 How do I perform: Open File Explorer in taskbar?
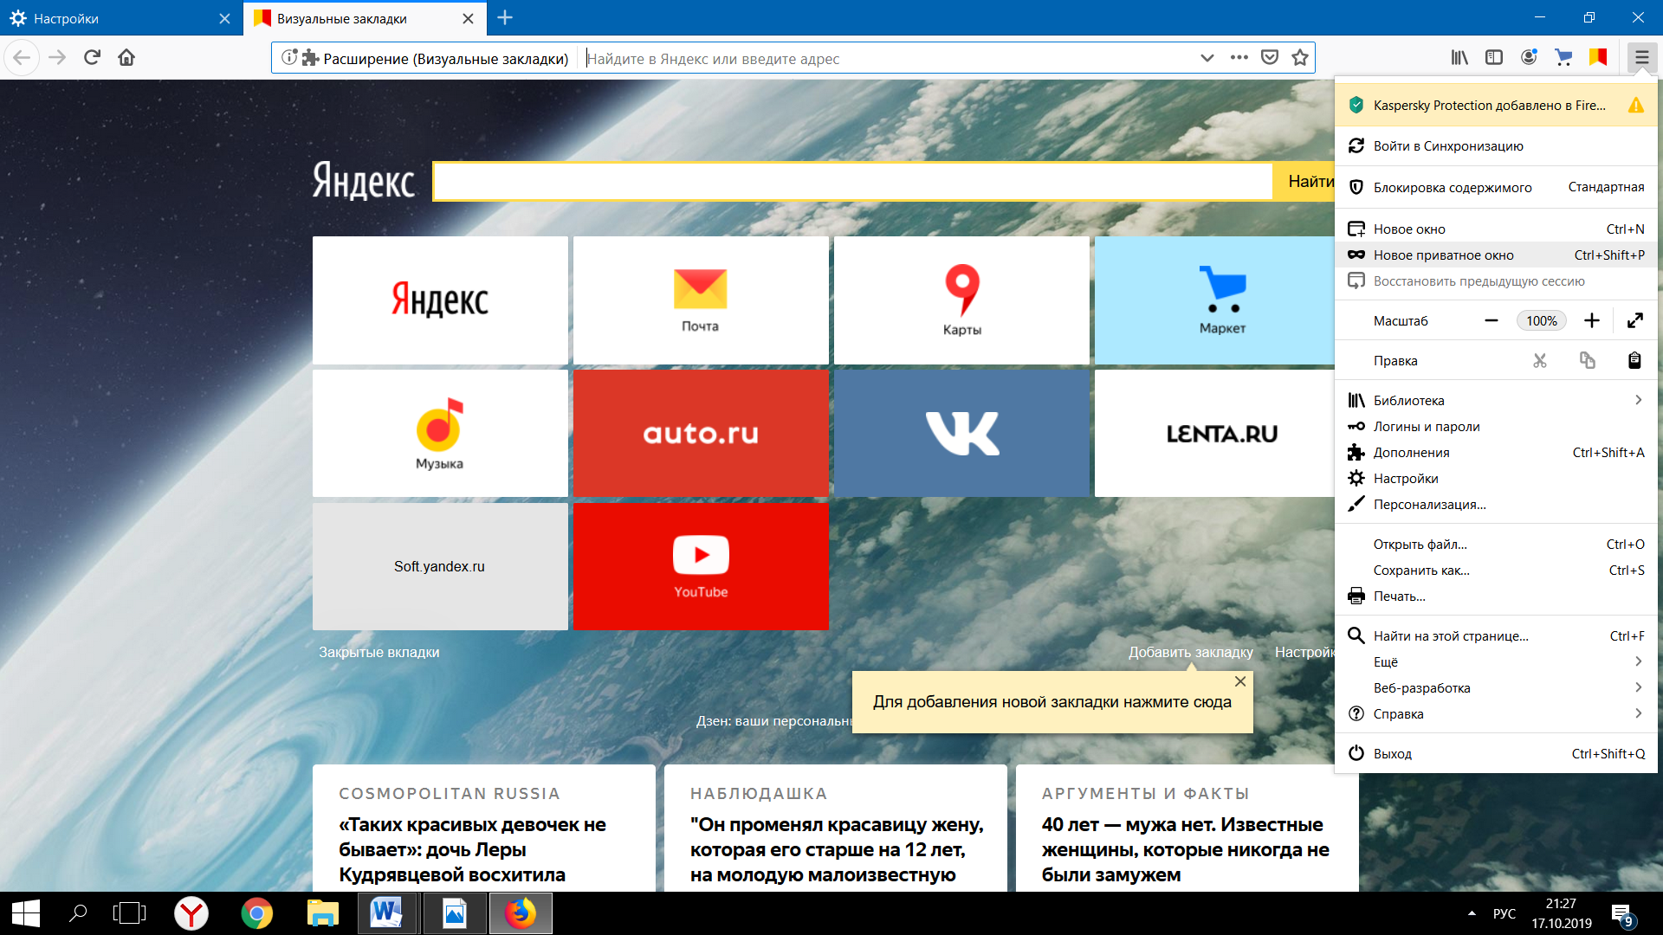click(322, 913)
